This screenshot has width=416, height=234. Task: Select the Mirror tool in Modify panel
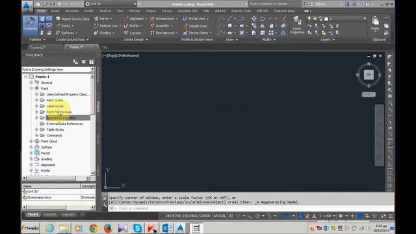[x=263, y=26]
